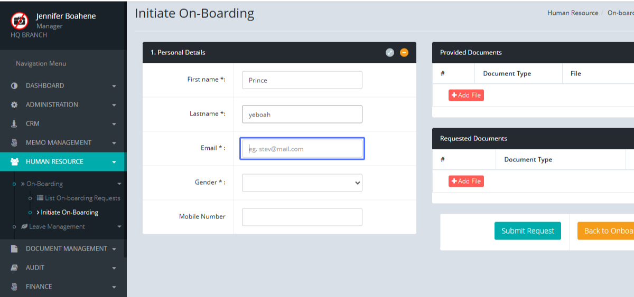This screenshot has height=297, width=634.
Task: Click the Document Management file icon
Action: coord(14,249)
